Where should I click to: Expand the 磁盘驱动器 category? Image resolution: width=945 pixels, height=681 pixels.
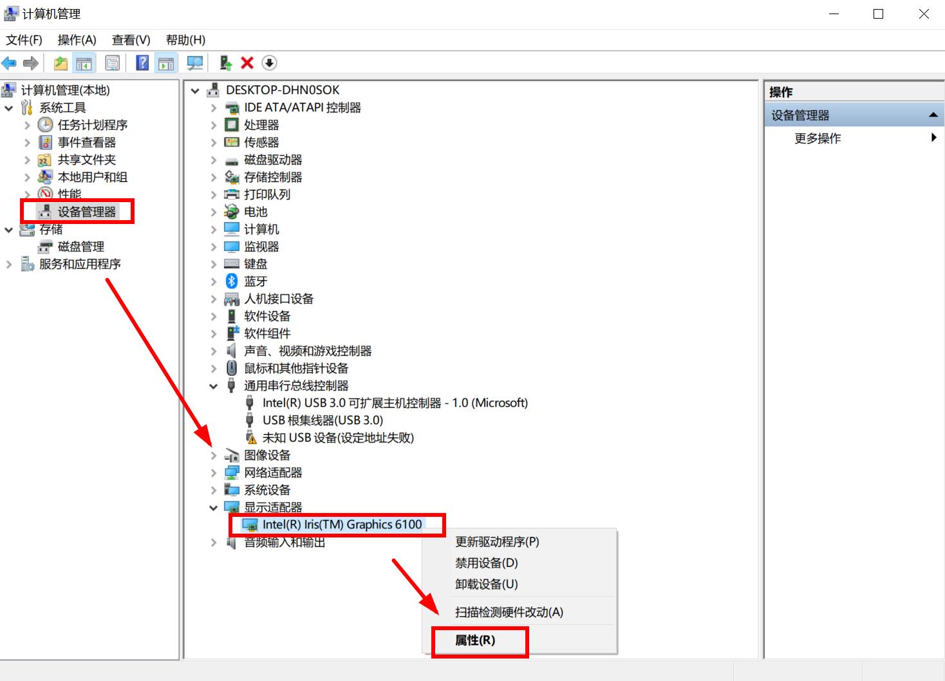click(x=214, y=160)
